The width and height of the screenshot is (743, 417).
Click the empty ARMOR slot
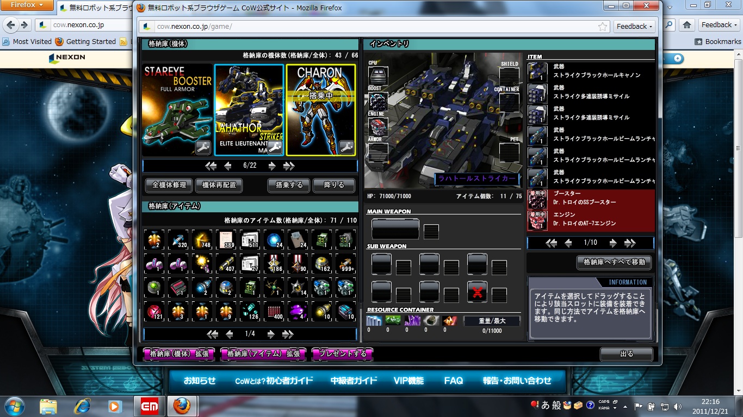click(x=378, y=152)
